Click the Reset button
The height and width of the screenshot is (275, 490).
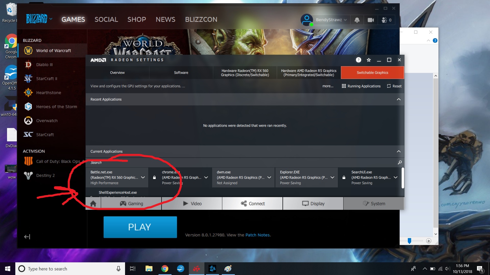(x=394, y=86)
